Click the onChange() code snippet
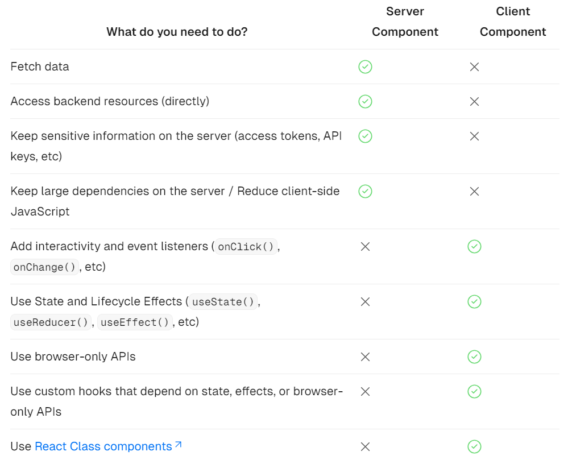 click(45, 267)
